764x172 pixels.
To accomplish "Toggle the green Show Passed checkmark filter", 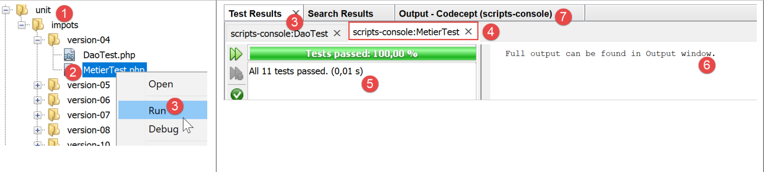I will click(237, 94).
